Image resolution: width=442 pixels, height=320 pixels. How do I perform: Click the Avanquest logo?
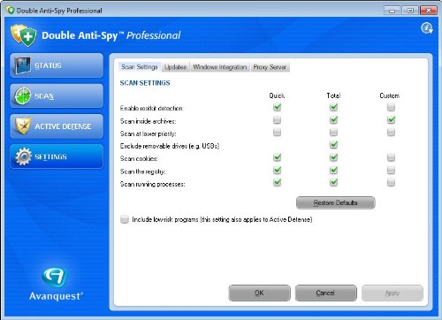click(56, 284)
